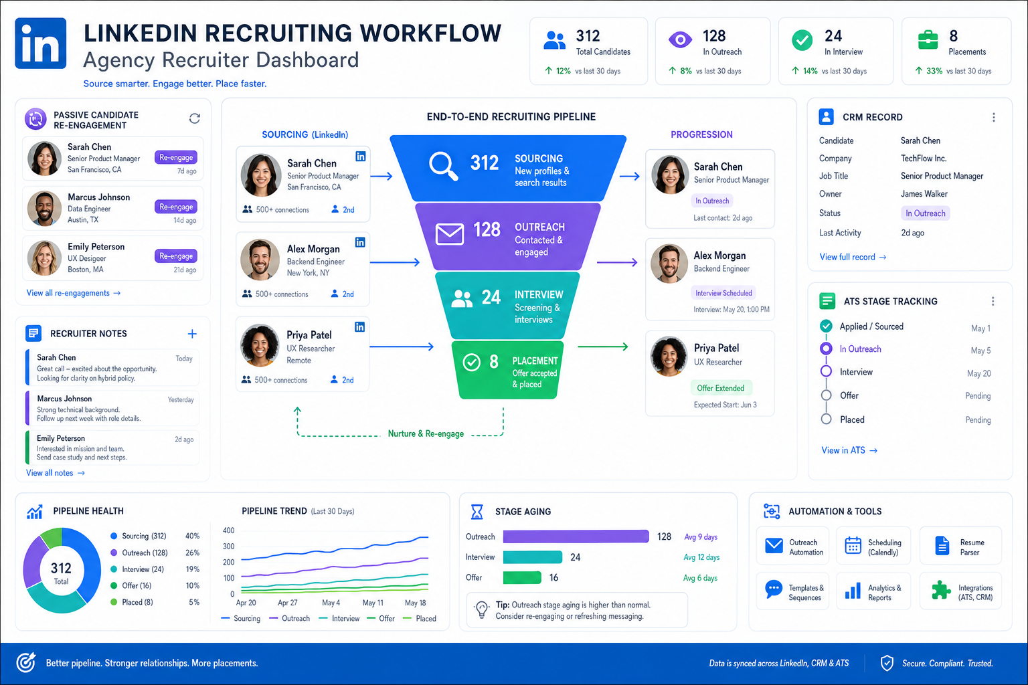
Task: Open the Resume Parser tool
Action: point(960,547)
